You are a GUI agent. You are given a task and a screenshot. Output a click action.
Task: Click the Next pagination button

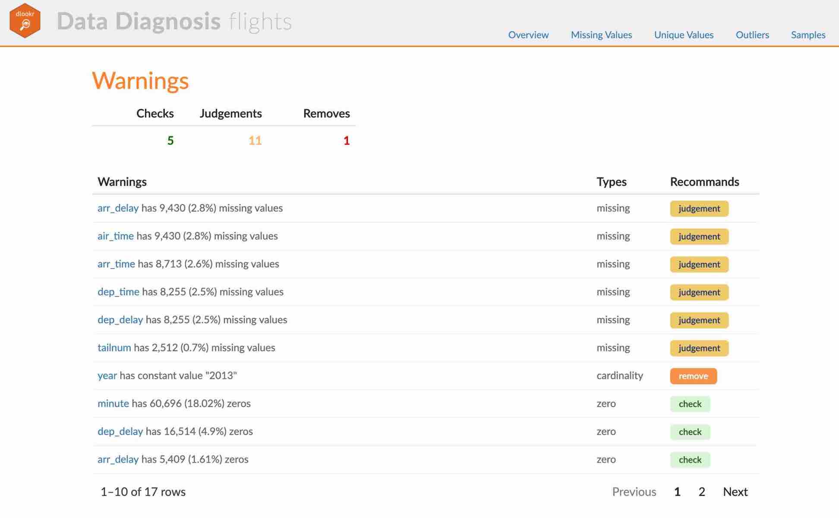click(735, 492)
